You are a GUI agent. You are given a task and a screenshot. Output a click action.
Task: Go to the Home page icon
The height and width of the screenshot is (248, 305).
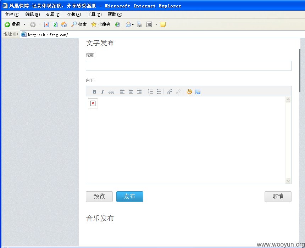coord(64,24)
